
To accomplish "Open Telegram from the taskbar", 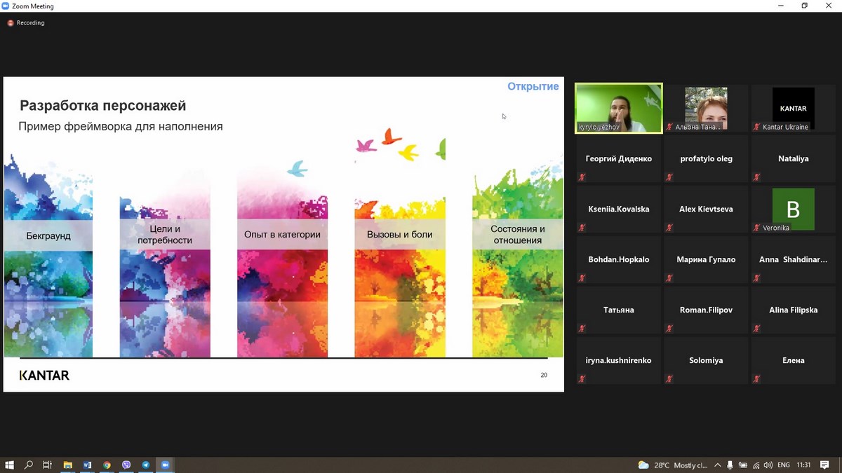I will coord(146,465).
